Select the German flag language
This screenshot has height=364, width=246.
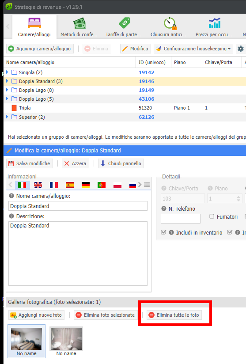point(86,185)
